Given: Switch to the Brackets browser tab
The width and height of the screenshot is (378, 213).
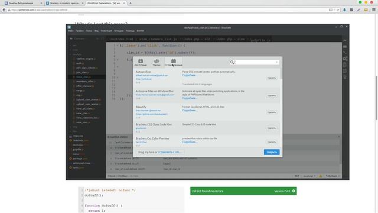Looking at the screenshot, I should click(x=64, y=3).
